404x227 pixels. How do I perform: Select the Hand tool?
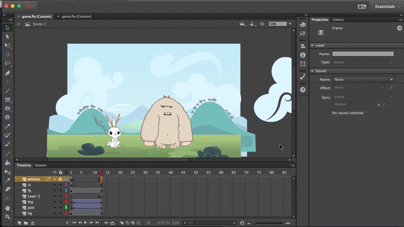(x=8, y=208)
